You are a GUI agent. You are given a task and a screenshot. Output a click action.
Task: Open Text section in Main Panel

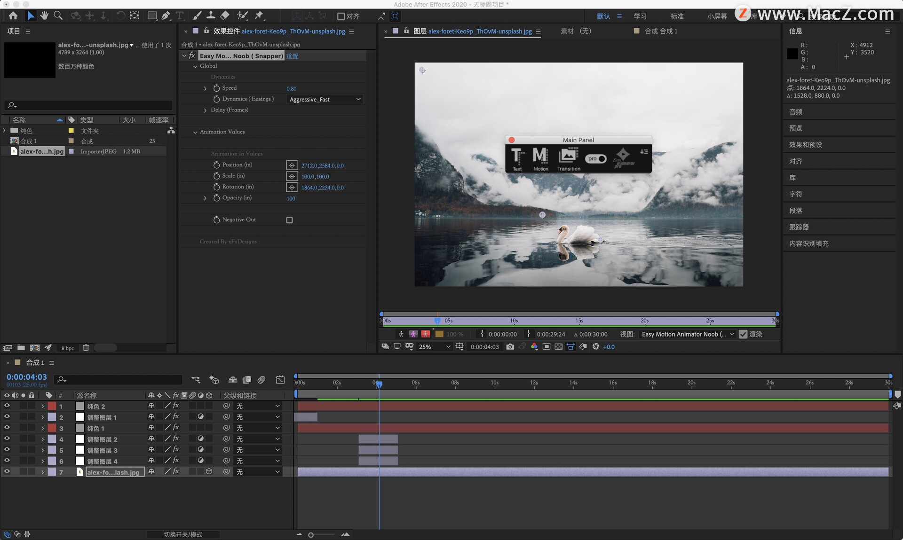pos(517,159)
